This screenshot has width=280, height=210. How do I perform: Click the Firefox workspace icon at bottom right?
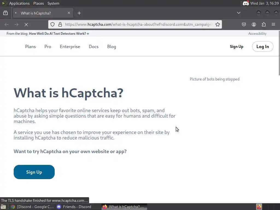[x=259, y=207]
